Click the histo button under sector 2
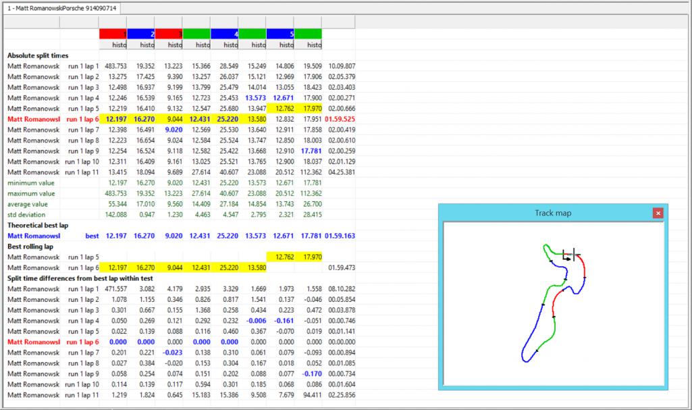Image resolution: width=692 pixels, height=410 pixels. (141, 45)
